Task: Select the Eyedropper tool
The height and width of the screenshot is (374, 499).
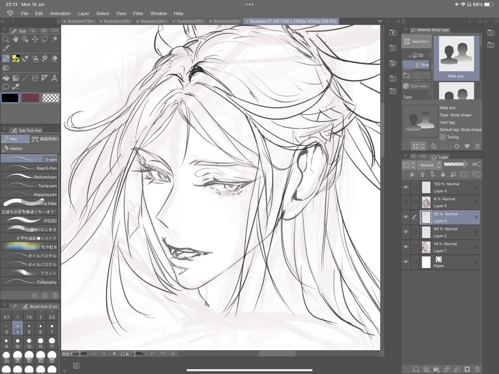Action: (x=6, y=48)
